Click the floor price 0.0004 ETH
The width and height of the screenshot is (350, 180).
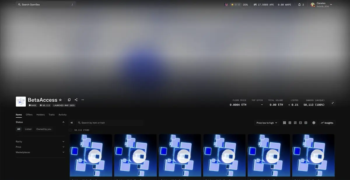[x=238, y=105]
